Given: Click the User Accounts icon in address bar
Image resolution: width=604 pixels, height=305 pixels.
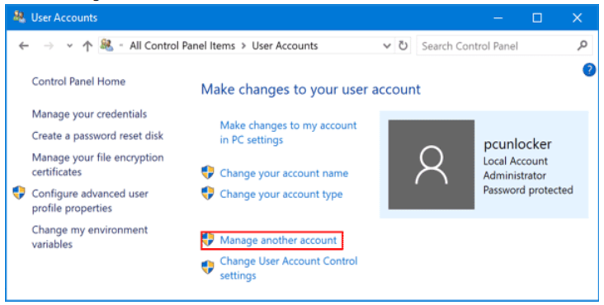Looking at the screenshot, I should click(x=106, y=45).
